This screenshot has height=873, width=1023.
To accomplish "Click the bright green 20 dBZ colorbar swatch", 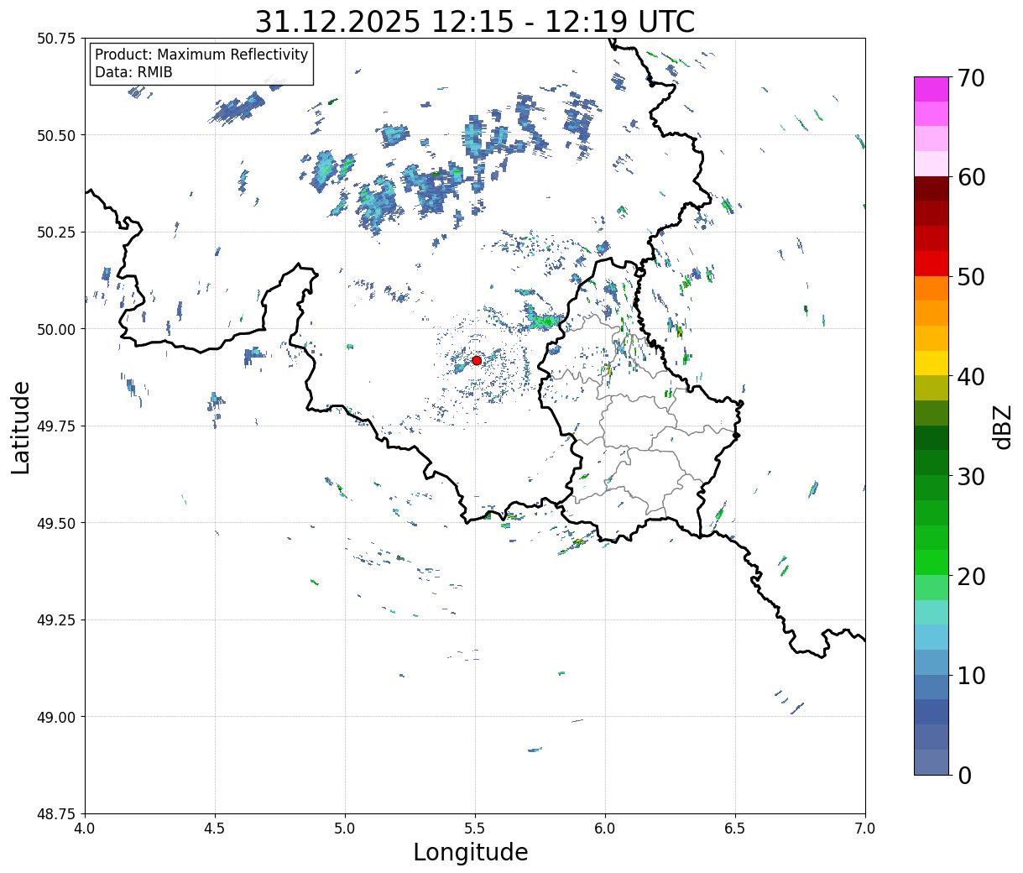I will click(931, 562).
